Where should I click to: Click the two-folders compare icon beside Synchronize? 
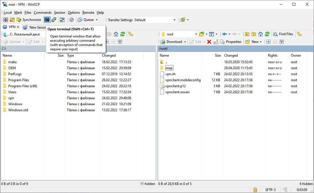[12, 20]
